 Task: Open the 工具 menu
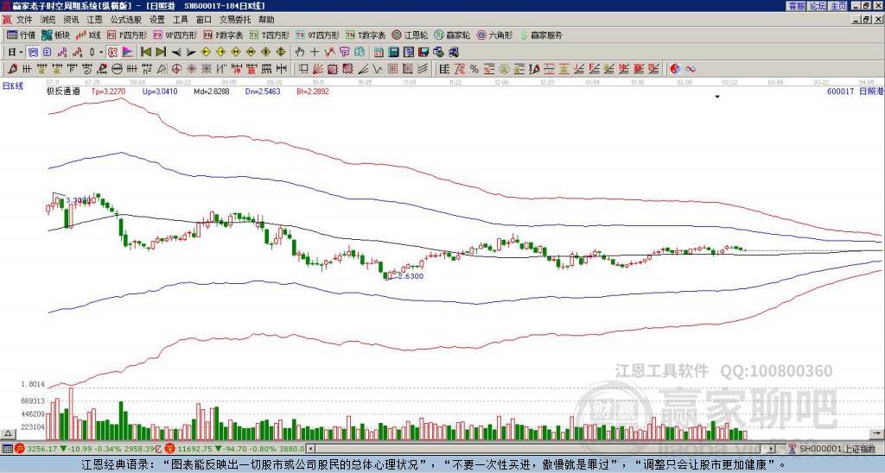click(x=180, y=20)
